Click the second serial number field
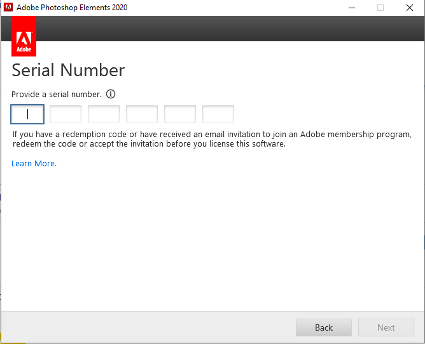 [x=66, y=114]
